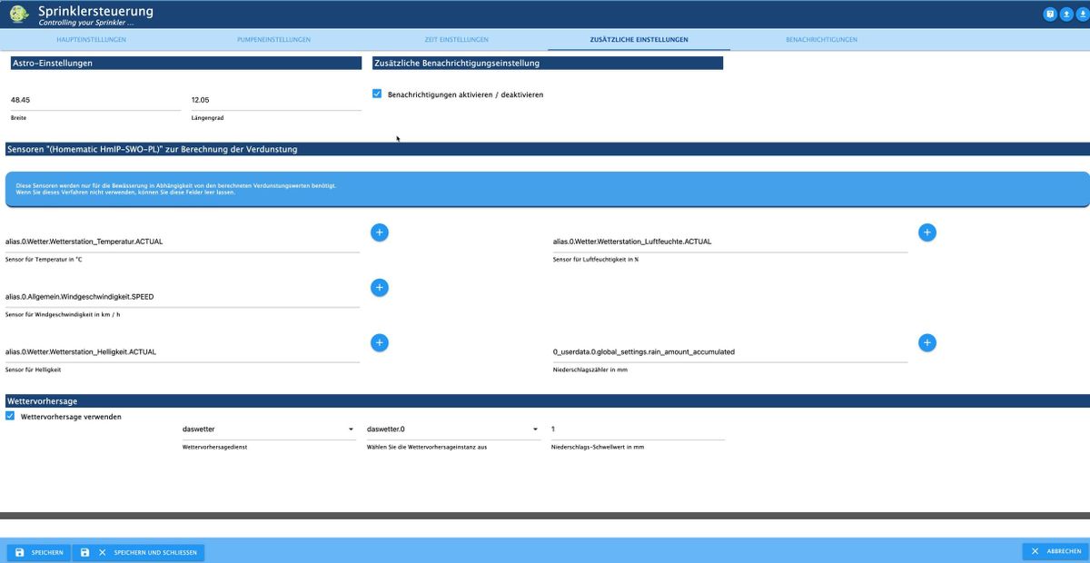Switch to Pumpeneinstellungen tab

pyautogui.click(x=276, y=39)
